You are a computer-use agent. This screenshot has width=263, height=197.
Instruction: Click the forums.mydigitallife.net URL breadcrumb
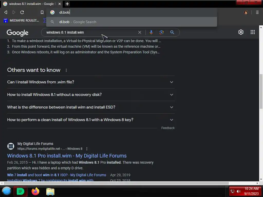50,149
